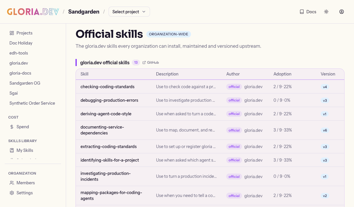Click the Settings gear icon

click(x=12, y=193)
